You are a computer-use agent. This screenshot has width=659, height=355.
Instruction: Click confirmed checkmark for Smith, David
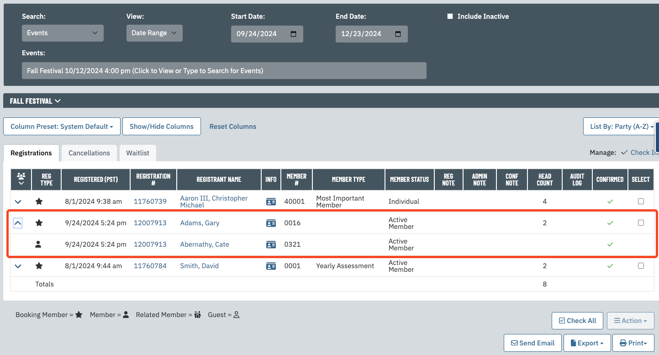pyautogui.click(x=610, y=266)
